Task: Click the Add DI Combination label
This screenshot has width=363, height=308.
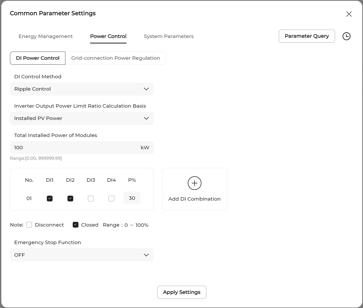Action: pos(194,199)
